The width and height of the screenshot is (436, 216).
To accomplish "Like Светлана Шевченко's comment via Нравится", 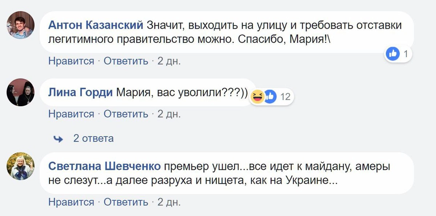I will (x=71, y=202).
